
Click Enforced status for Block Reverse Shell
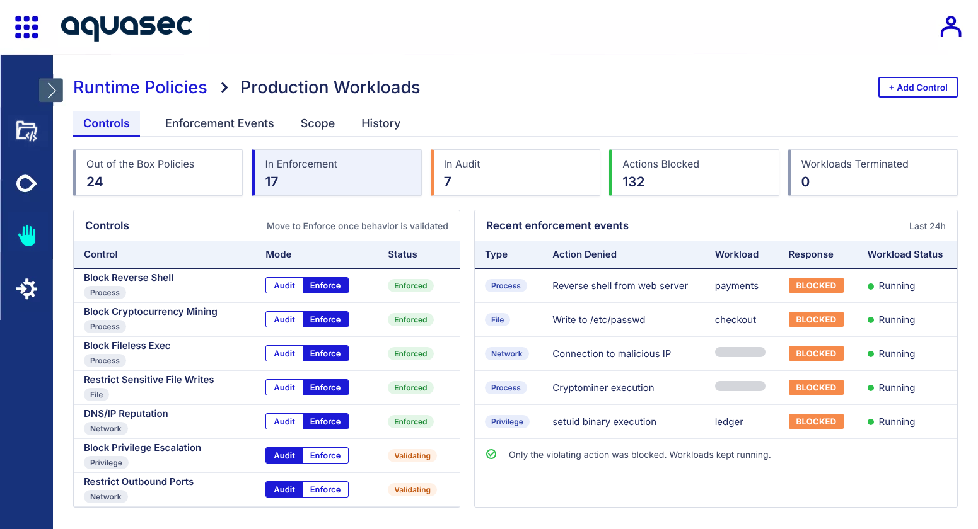tap(410, 286)
